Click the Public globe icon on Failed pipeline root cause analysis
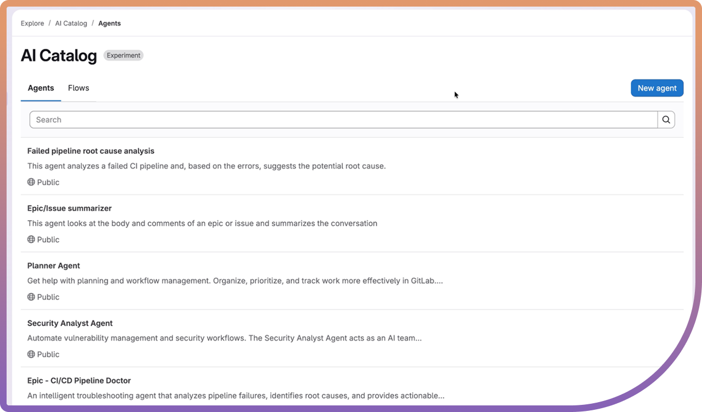The width and height of the screenshot is (702, 412). click(31, 182)
